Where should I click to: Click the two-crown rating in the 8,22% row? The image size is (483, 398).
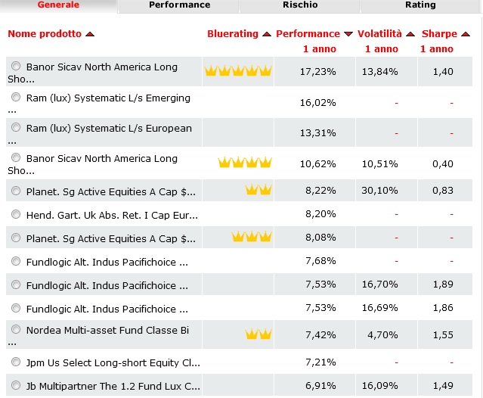pyautogui.click(x=259, y=190)
